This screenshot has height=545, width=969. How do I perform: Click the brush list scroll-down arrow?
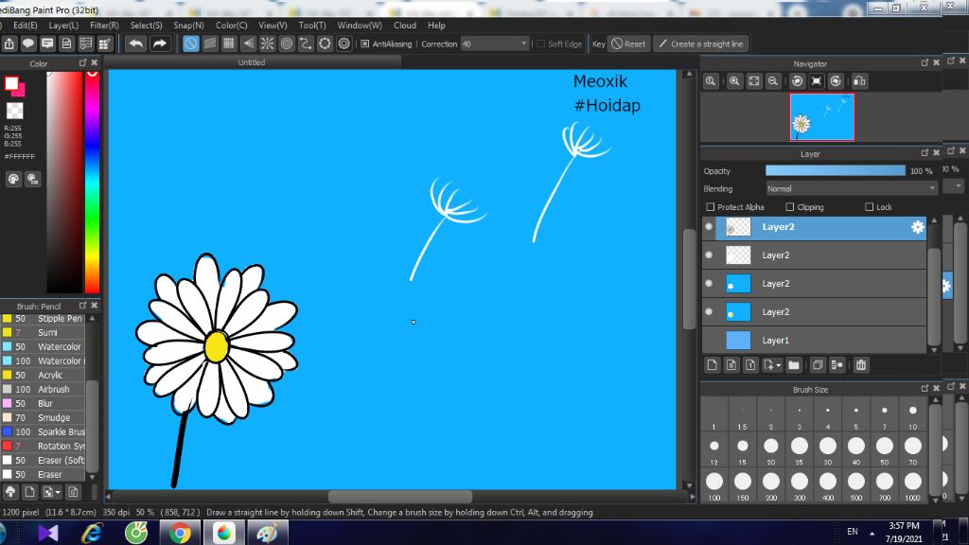click(92, 477)
